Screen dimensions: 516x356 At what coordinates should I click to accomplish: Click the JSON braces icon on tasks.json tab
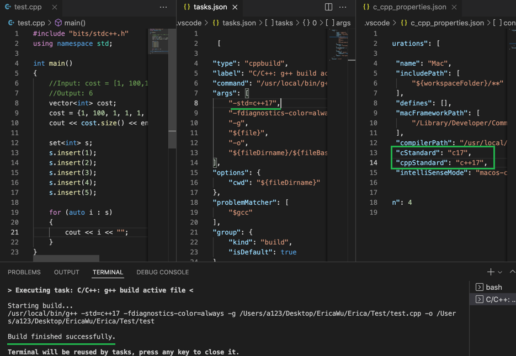(185, 8)
